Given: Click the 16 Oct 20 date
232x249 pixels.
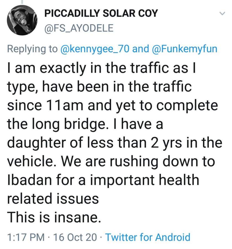Looking at the screenshot, I should point(75,237).
